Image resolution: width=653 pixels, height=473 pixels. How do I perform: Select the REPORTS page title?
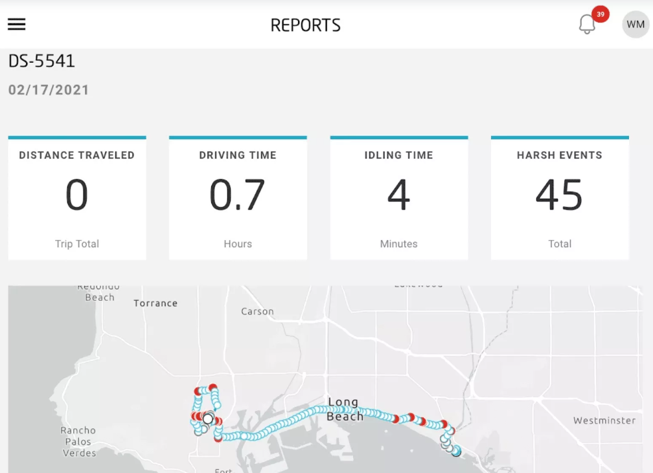tap(306, 25)
